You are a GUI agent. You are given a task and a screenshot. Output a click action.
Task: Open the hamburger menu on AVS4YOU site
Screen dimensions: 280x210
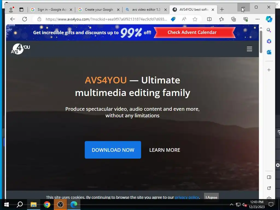pyautogui.click(x=249, y=49)
